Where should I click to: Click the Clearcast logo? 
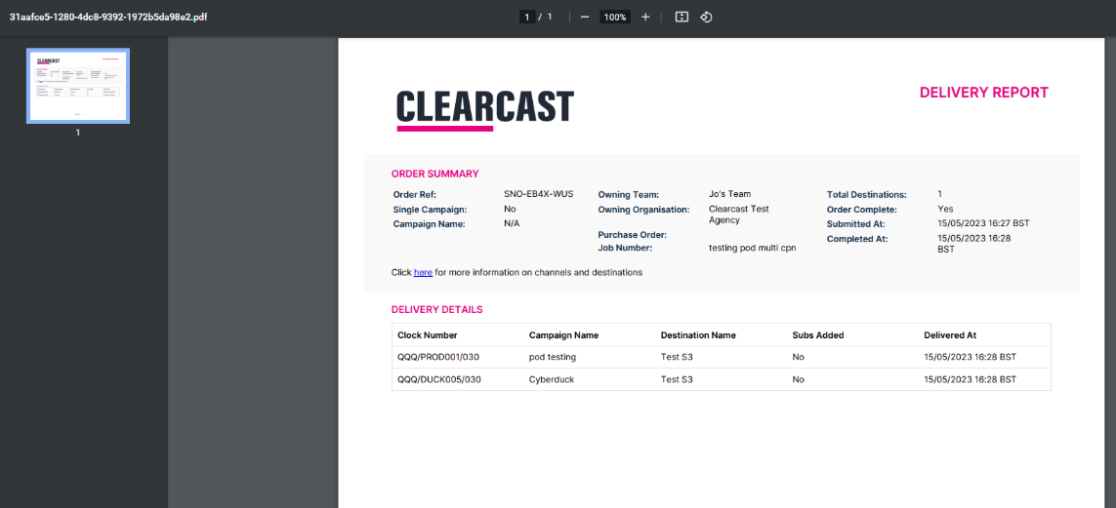pyautogui.click(x=484, y=111)
